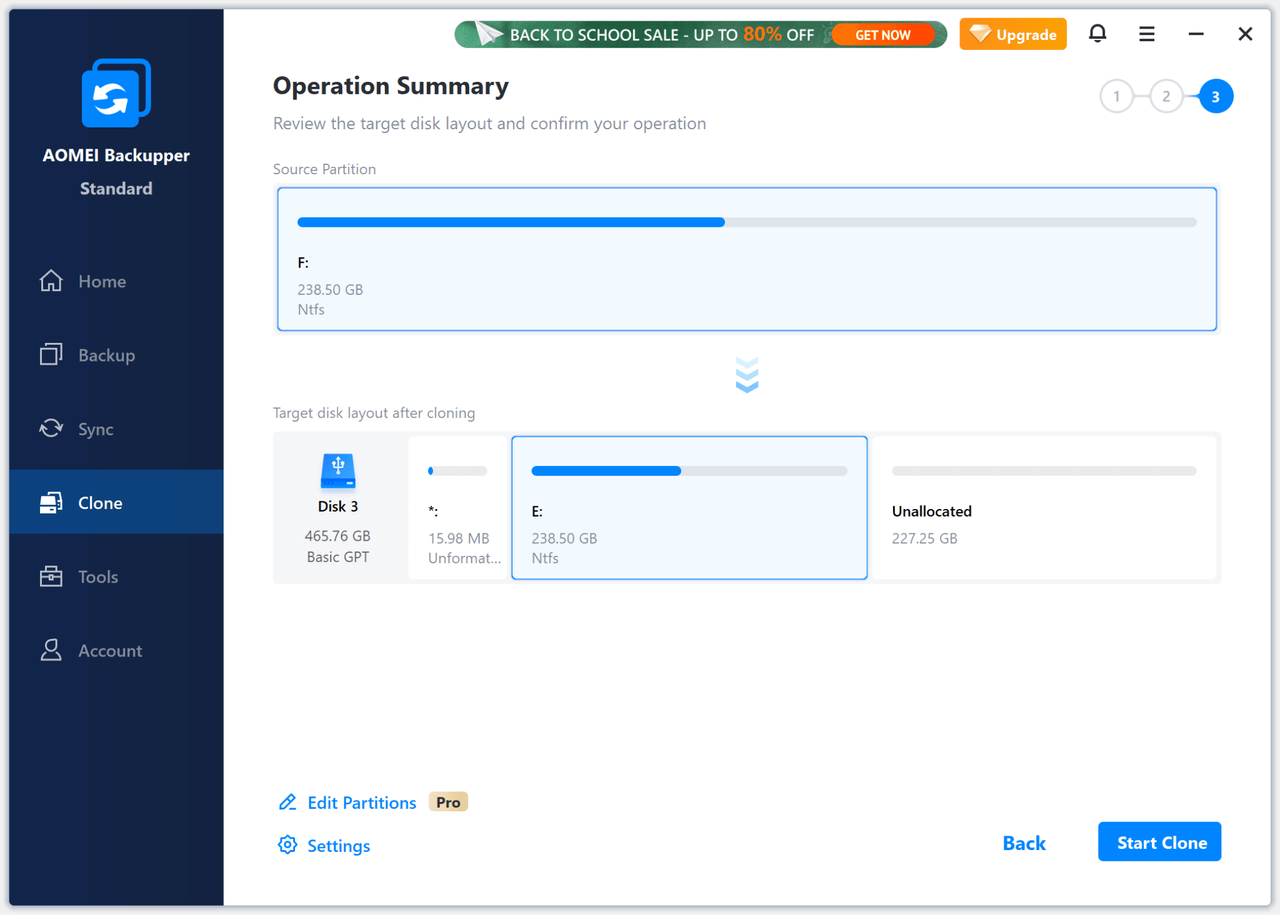
Task: Click the source F: partition usage bar
Action: (747, 222)
